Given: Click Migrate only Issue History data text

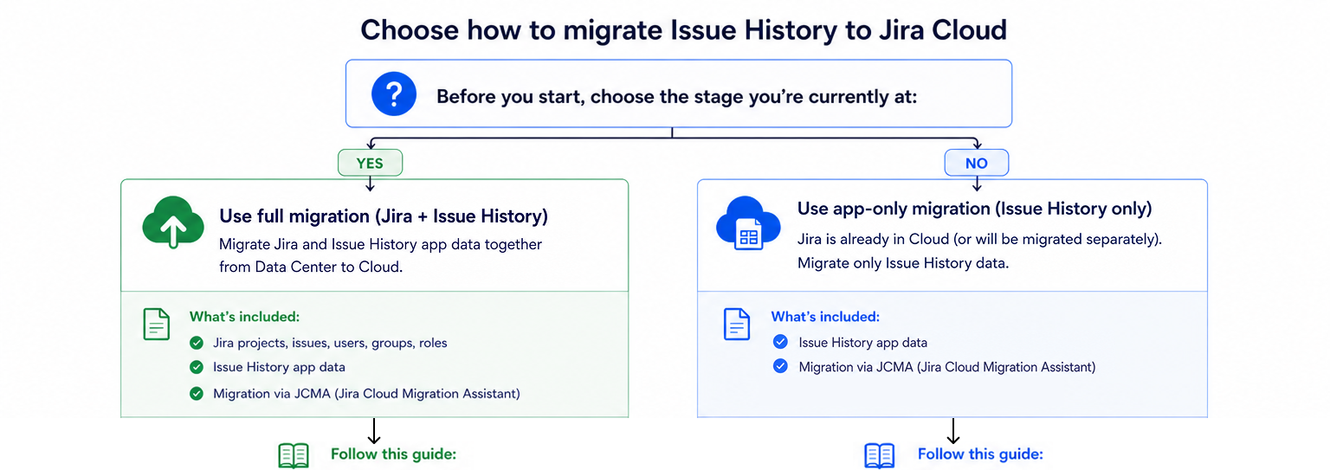Looking at the screenshot, I should (x=903, y=263).
